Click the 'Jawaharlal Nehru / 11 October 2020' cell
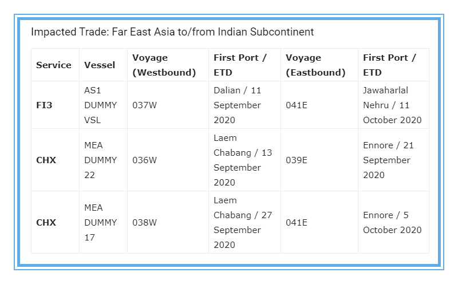 click(x=392, y=105)
